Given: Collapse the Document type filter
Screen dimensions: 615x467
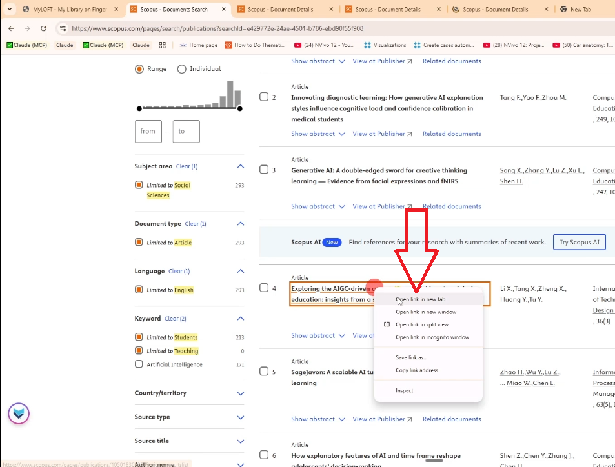Looking at the screenshot, I should [241, 223].
